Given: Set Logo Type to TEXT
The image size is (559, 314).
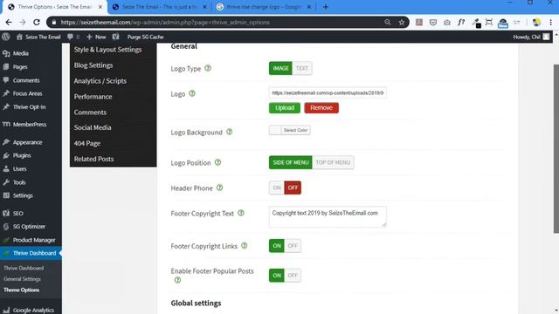Looking at the screenshot, I should tap(302, 68).
